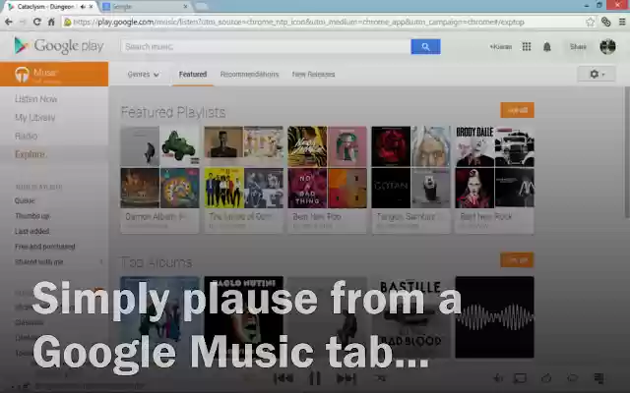
Task: Pause the current song
Action: pyautogui.click(x=315, y=377)
